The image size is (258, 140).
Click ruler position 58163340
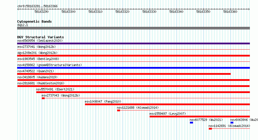pyautogui.click(x=176, y=12)
